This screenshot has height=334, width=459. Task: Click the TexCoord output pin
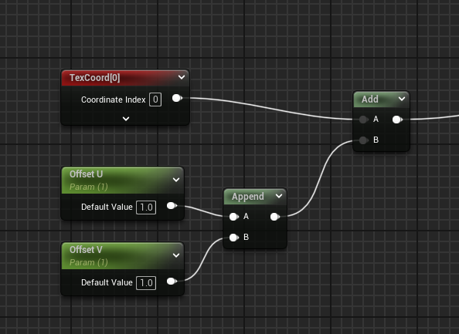(x=177, y=98)
